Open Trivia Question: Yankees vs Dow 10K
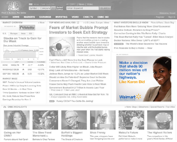Screen dimensions: 177x142 coord(21,93)
